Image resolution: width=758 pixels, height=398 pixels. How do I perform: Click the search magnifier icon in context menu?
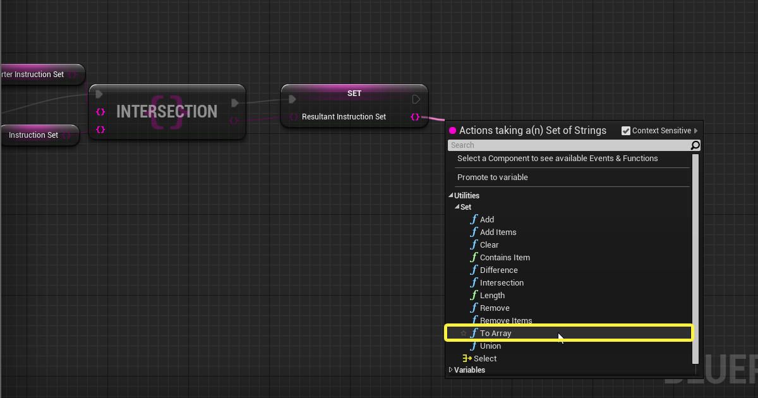tap(695, 145)
